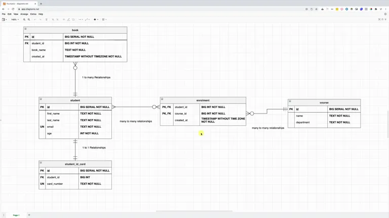389x218 pixels.
Task: Click the undo arrow in toolbar
Action: [x=35, y=20]
